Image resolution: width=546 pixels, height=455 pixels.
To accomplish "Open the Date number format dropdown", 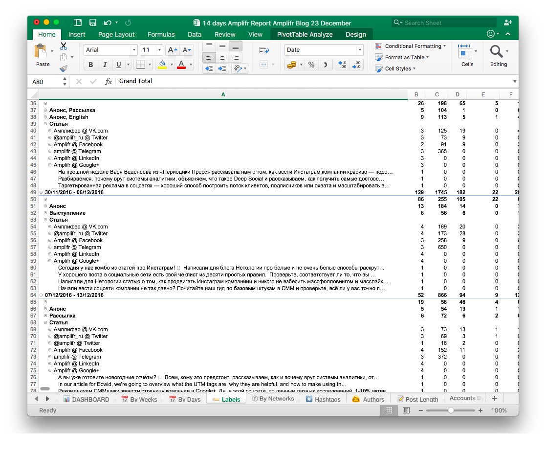I will click(x=360, y=50).
